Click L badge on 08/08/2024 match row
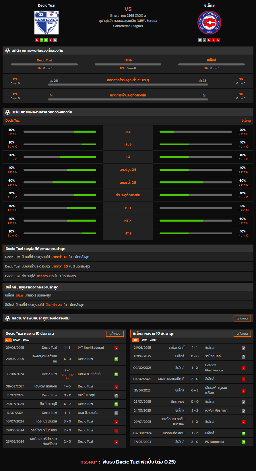 (116, 387)
